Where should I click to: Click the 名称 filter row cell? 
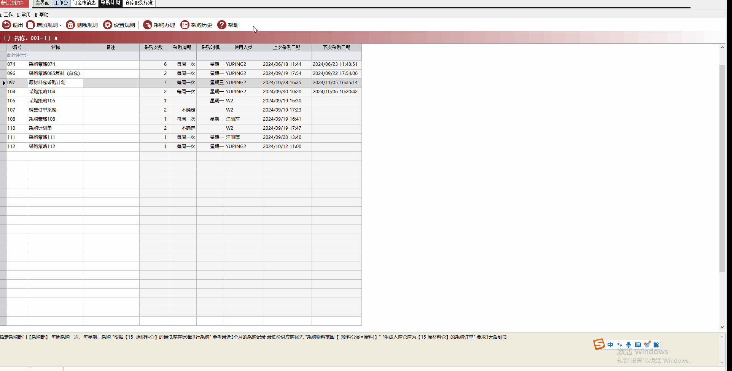(x=56, y=56)
